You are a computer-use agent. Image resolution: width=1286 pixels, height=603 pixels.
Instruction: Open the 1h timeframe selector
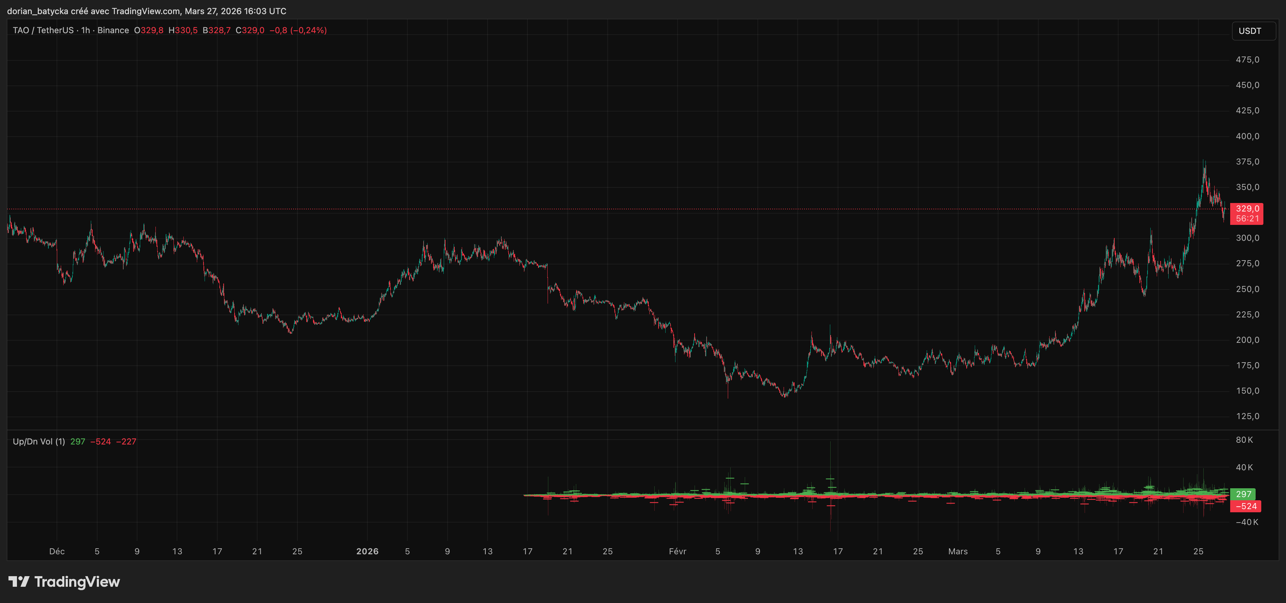click(85, 30)
